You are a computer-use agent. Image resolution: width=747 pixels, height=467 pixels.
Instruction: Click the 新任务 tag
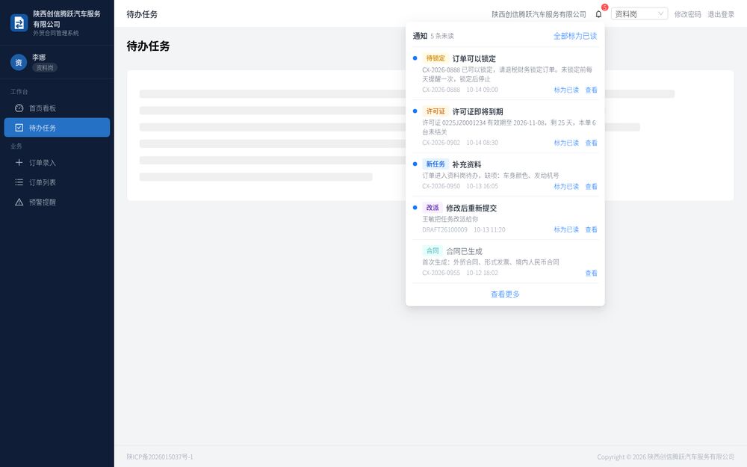tap(436, 164)
